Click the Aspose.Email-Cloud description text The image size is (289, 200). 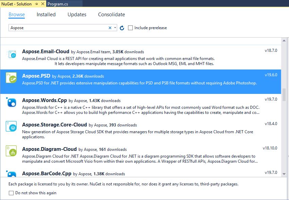(118, 61)
